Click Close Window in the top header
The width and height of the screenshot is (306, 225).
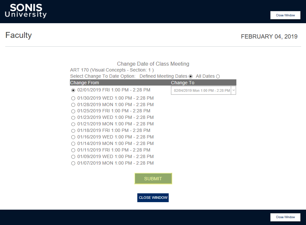click(x=285, y=15)
